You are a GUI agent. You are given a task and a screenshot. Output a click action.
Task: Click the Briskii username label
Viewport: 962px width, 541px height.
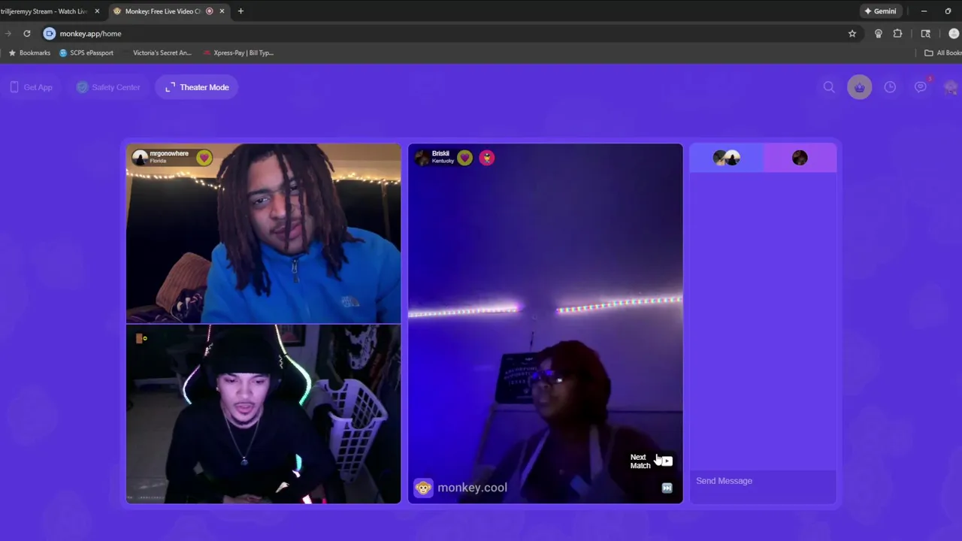click(440, 154)
